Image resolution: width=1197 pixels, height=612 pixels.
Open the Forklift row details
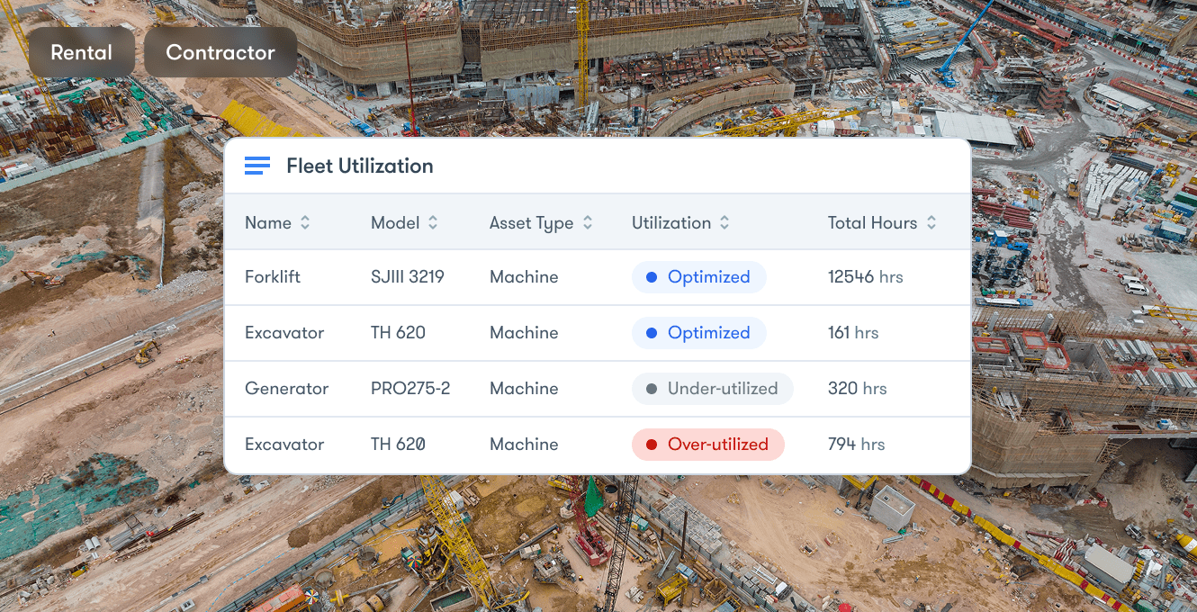273,277
